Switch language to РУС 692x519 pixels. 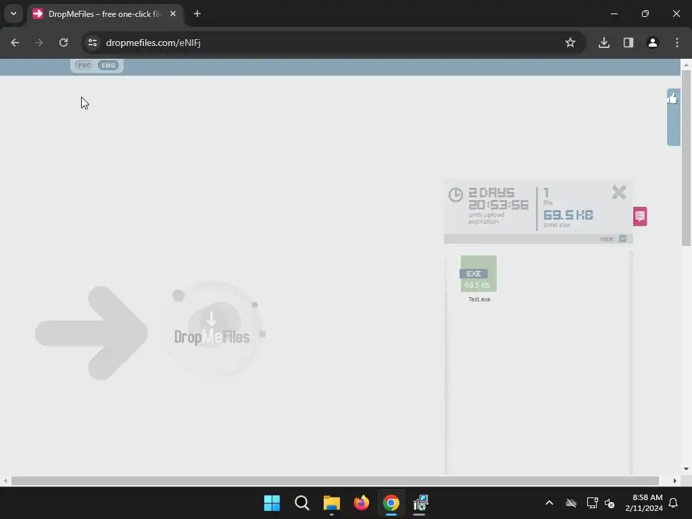coord(84,66)
